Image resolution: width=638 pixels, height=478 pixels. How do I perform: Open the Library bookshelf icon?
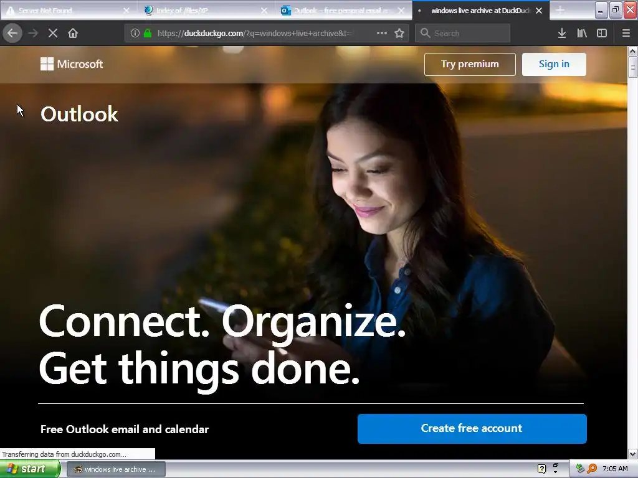(582, 34)
